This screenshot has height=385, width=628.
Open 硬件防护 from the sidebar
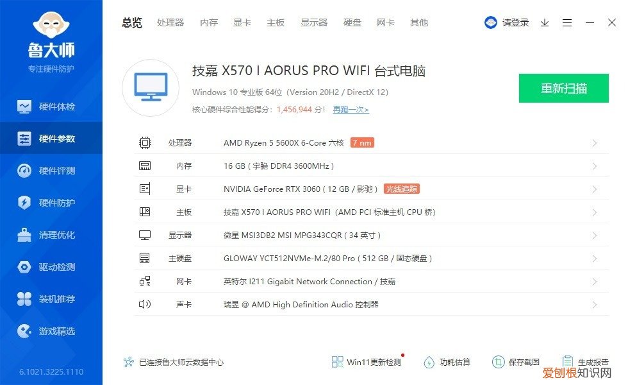click(51, 203)
